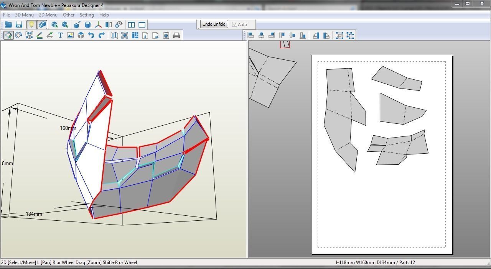Align selected parts to the right
This screenshot has width=491, height=269.
tap(272, 35)
